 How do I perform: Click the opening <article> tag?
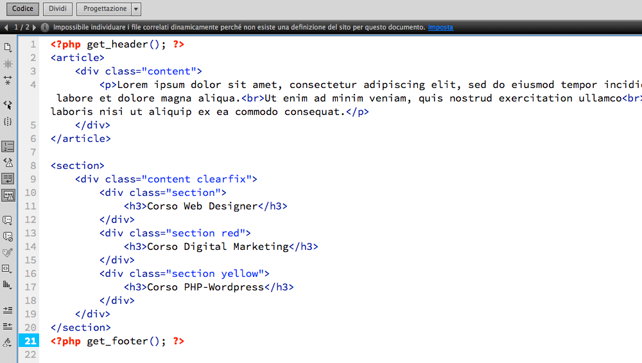click(x=78, y=58)
